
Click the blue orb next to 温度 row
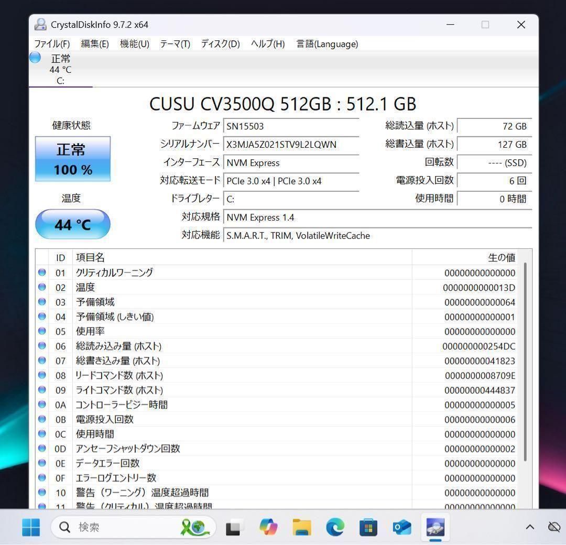[x=42, y=287]
